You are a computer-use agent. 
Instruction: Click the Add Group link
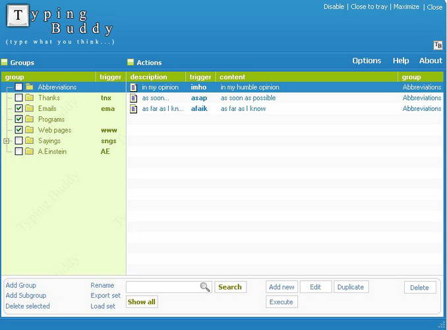click(x=21, y=285)
